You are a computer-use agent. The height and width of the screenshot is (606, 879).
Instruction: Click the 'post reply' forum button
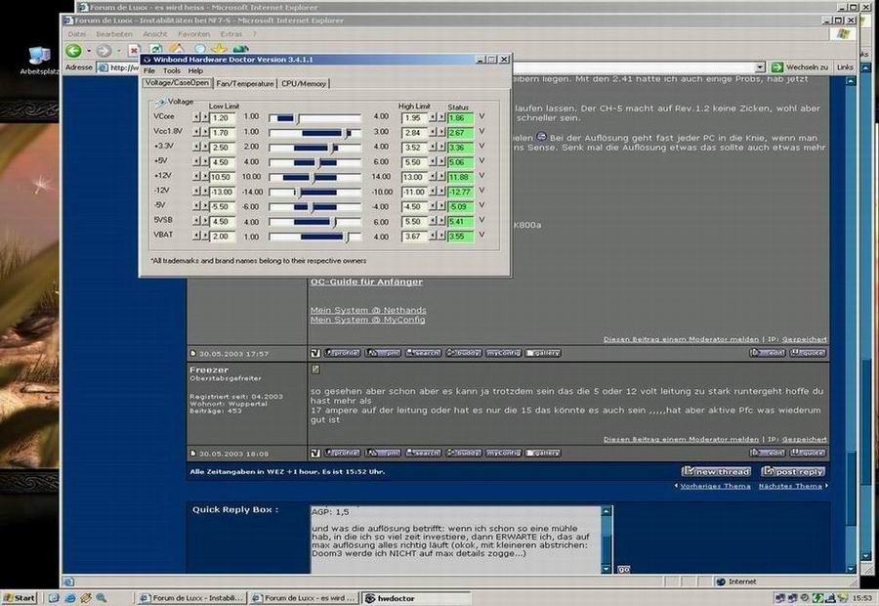(793, 472)
